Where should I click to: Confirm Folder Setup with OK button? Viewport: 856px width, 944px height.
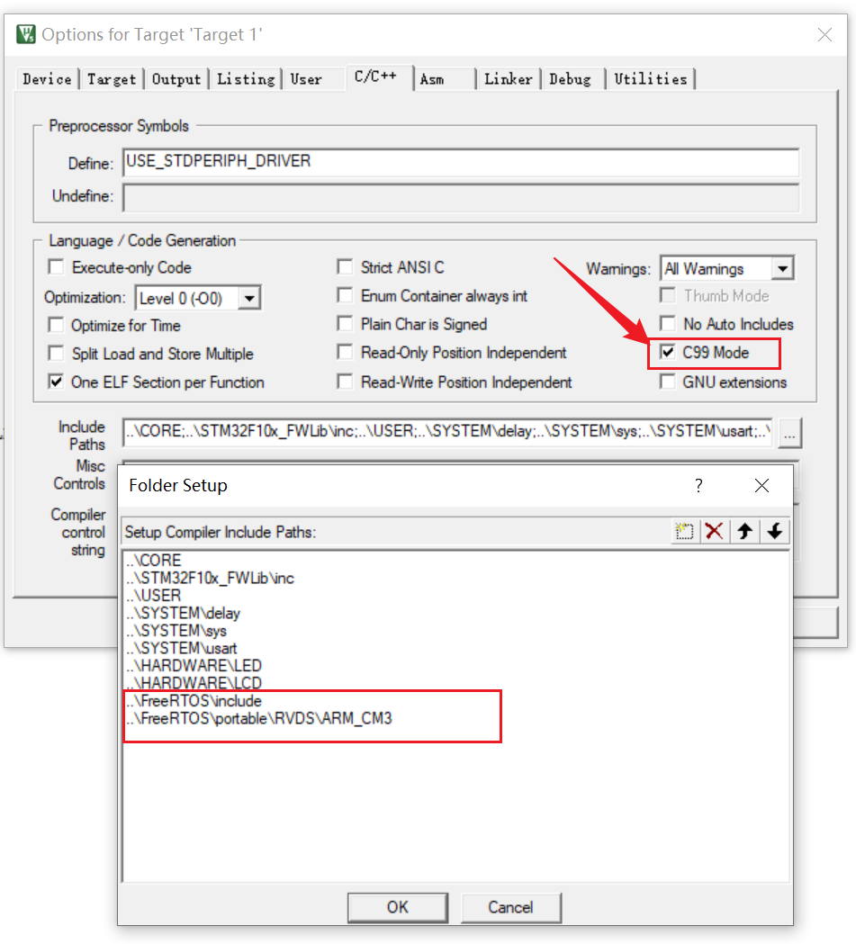(x=398, y=906)
